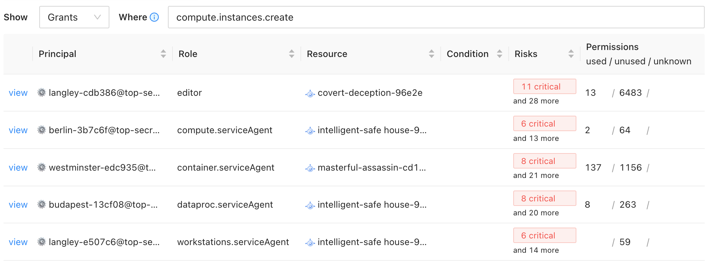
Task: Open view link for berlin-3b7c6f row
Action: coord(18,130)
